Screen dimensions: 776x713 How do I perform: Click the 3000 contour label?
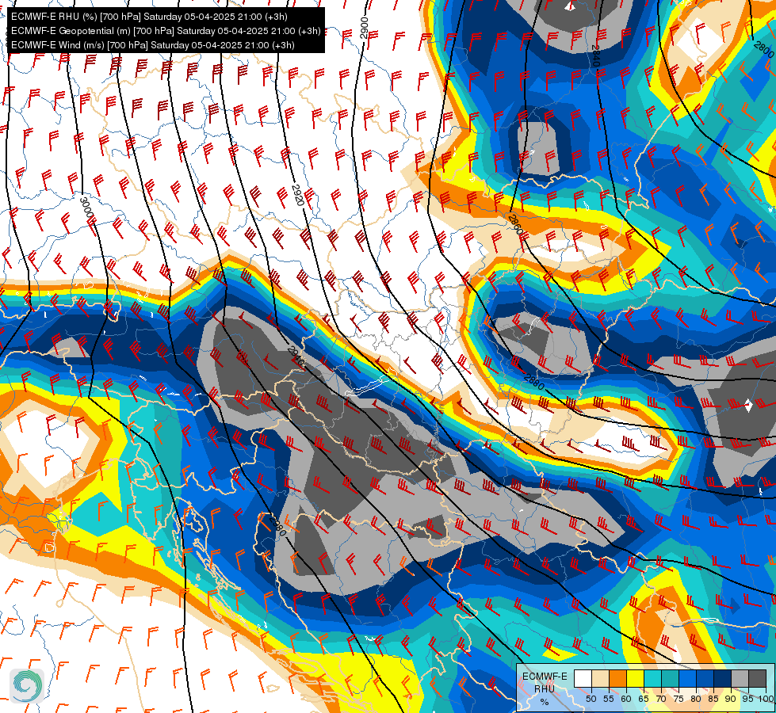coord(86,208)
